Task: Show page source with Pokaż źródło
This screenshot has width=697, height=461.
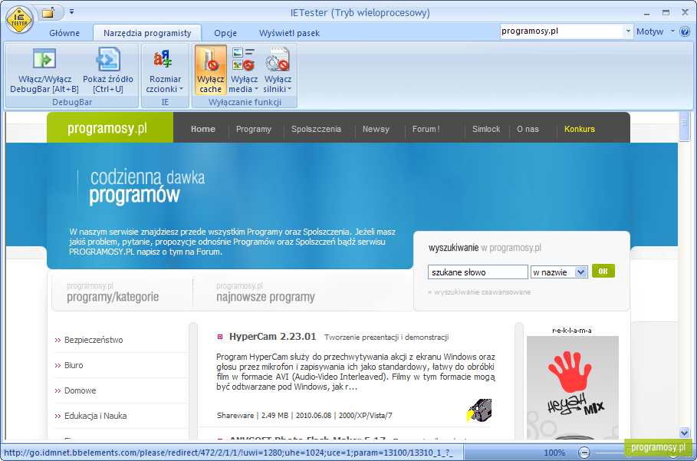Action: click(x=108, y=71)
